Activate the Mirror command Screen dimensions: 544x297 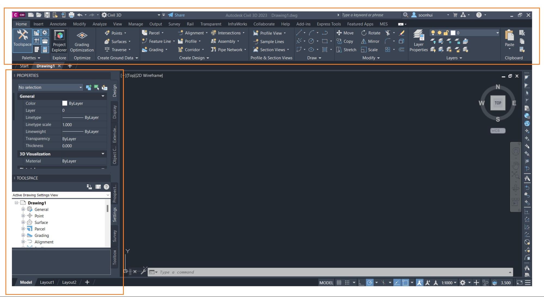[370, 41]
